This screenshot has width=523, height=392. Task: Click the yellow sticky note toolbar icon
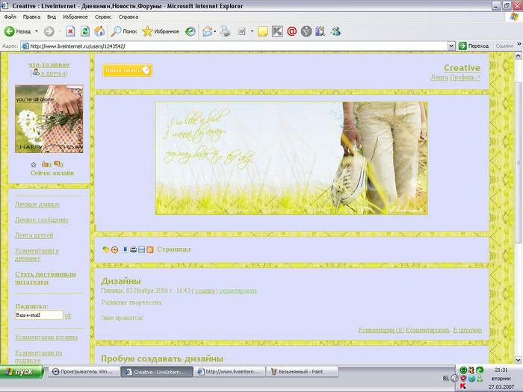pyautogui.click(x=263, y=31)
